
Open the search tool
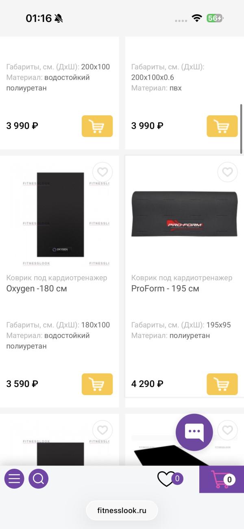coord(38,479)
